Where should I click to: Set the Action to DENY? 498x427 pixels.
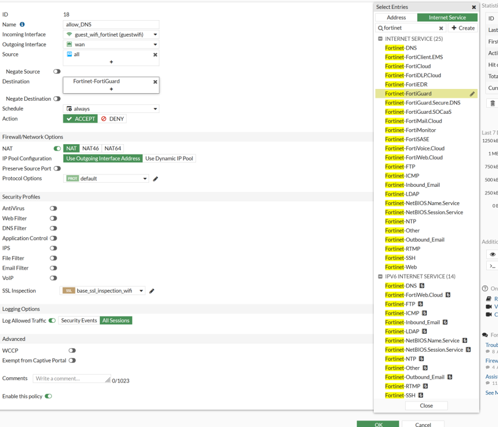click(112, 119)
